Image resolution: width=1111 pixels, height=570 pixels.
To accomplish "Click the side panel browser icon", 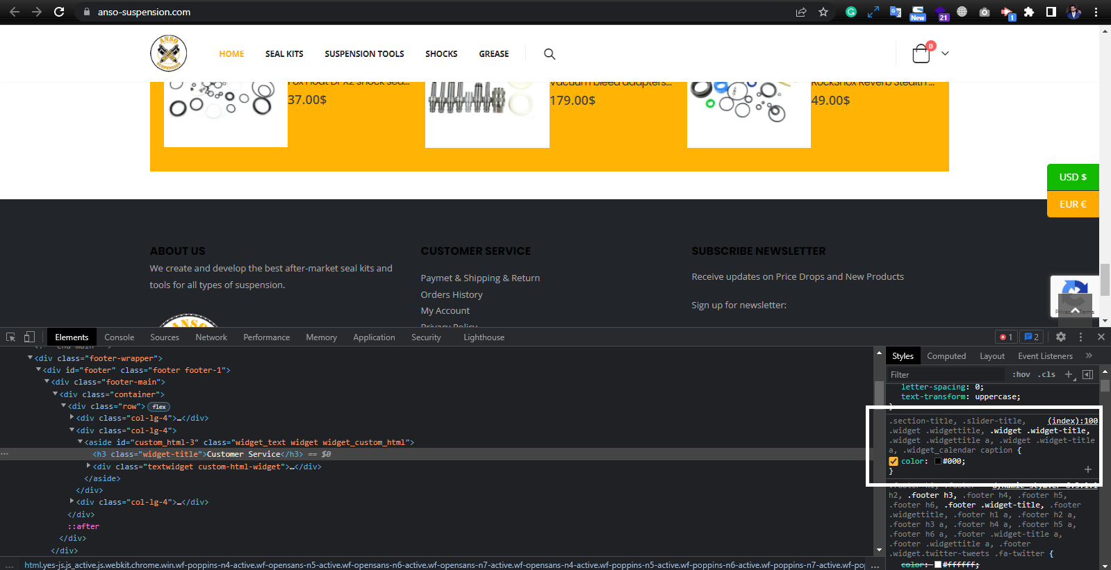I will (1051, 12).
